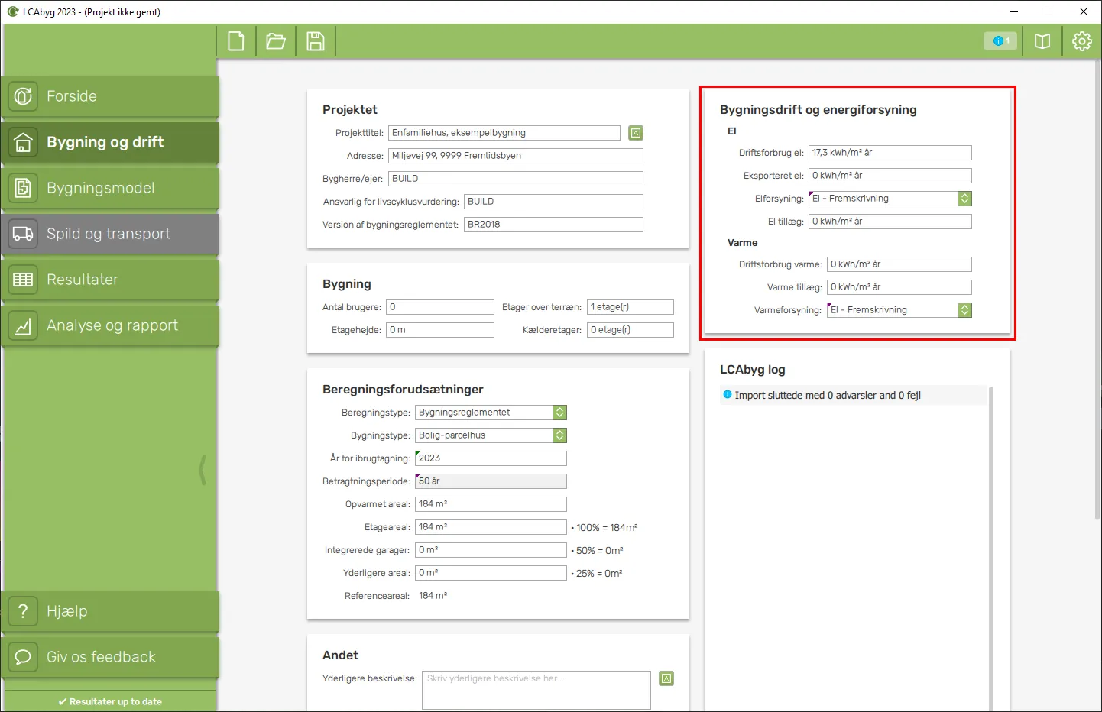Open the Hjælp section
Image resolution: width=1102 pixels, height=712 pixels.
(x=110, y=611)
